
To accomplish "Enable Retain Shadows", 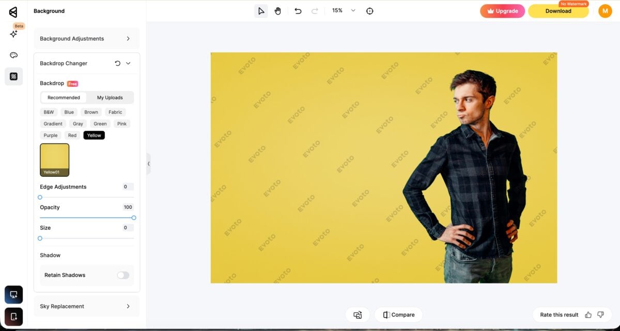I will (123, 275).
